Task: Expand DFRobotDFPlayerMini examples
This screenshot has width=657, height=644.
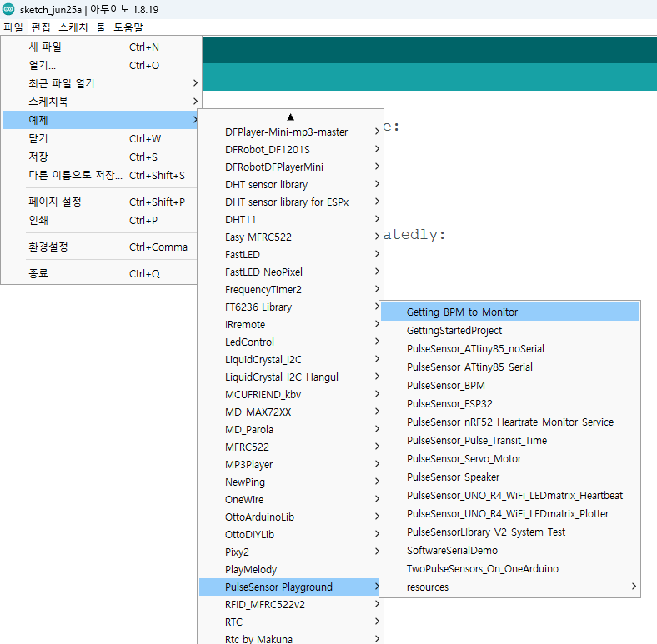Action: click(290, 167)
